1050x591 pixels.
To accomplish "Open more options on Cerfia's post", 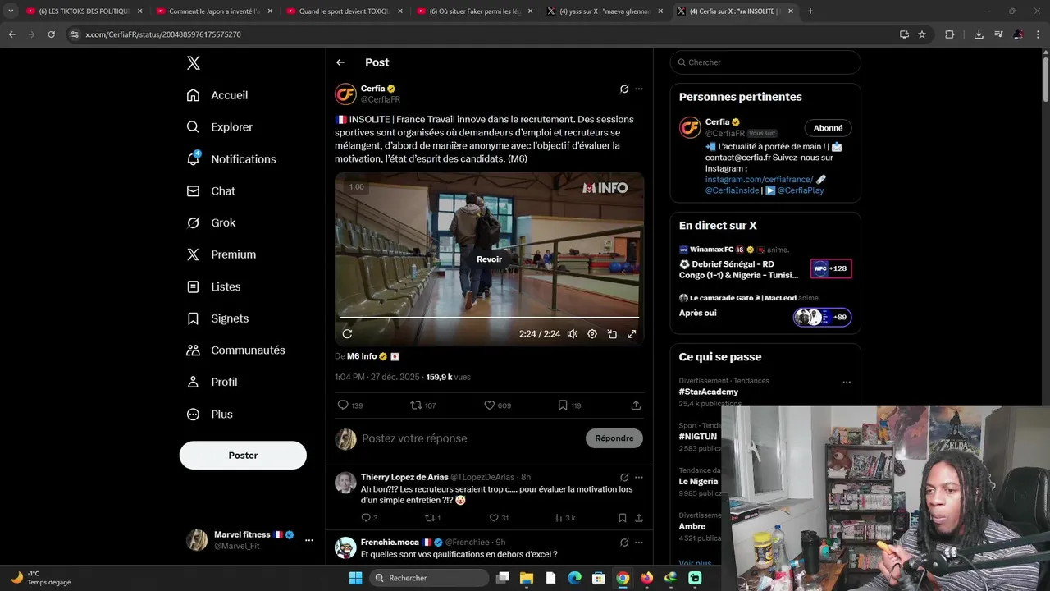I will tap(639, 89).
